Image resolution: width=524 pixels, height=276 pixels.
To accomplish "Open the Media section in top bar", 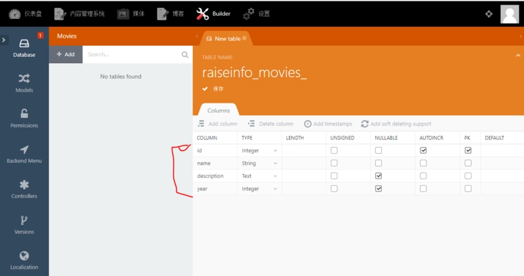I will pos(130,14).
